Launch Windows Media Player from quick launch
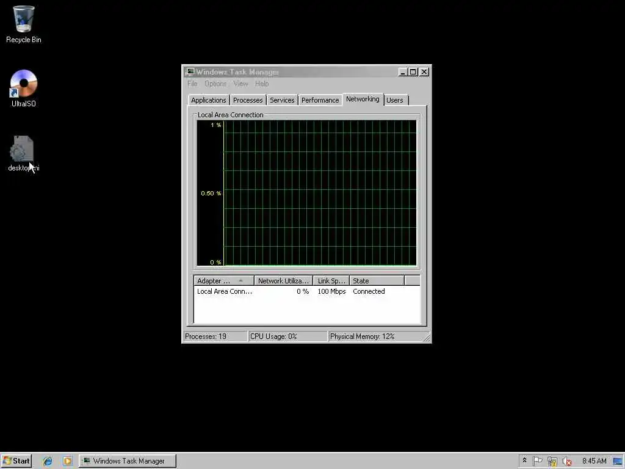The image size is (625, 469). tap(67, 461)
